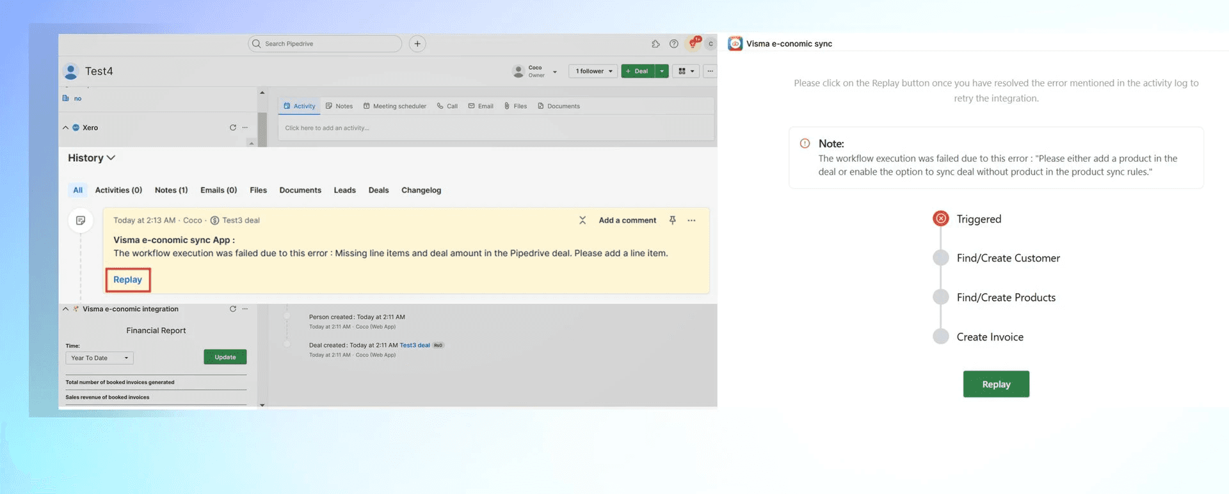Click the green Update button

pos(225,357)
